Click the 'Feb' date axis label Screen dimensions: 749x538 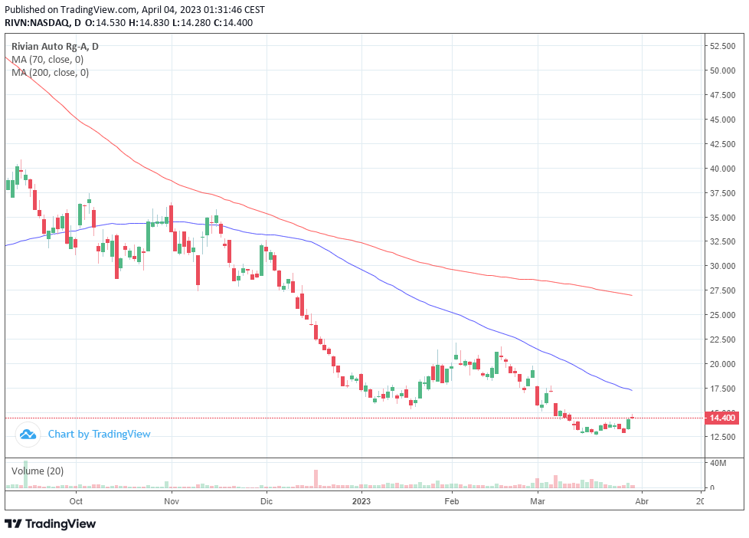click(451, 501)
